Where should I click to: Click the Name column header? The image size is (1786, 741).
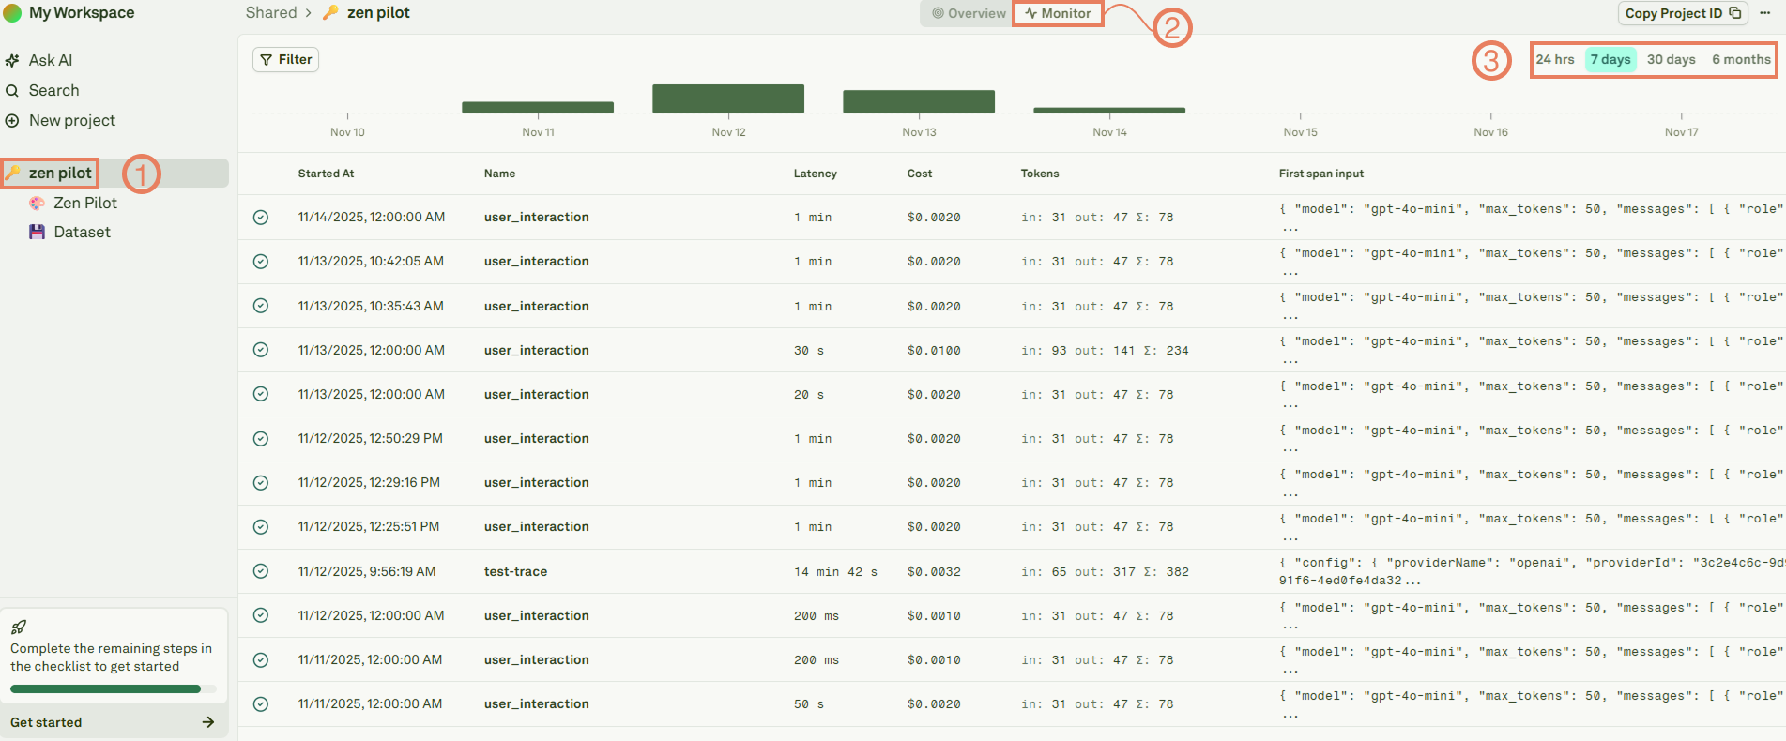tap(499, 174)
